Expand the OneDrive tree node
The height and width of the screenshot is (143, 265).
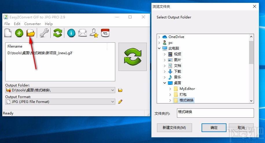[159, 37]
